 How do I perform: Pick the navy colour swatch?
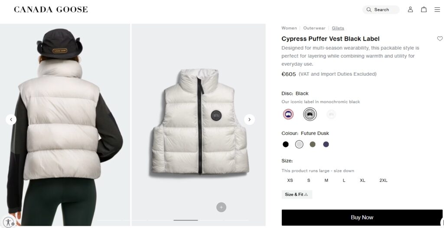[x=326, y=145]
